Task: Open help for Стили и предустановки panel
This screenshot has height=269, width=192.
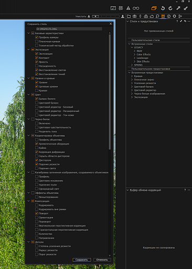Action: point(177,21)
